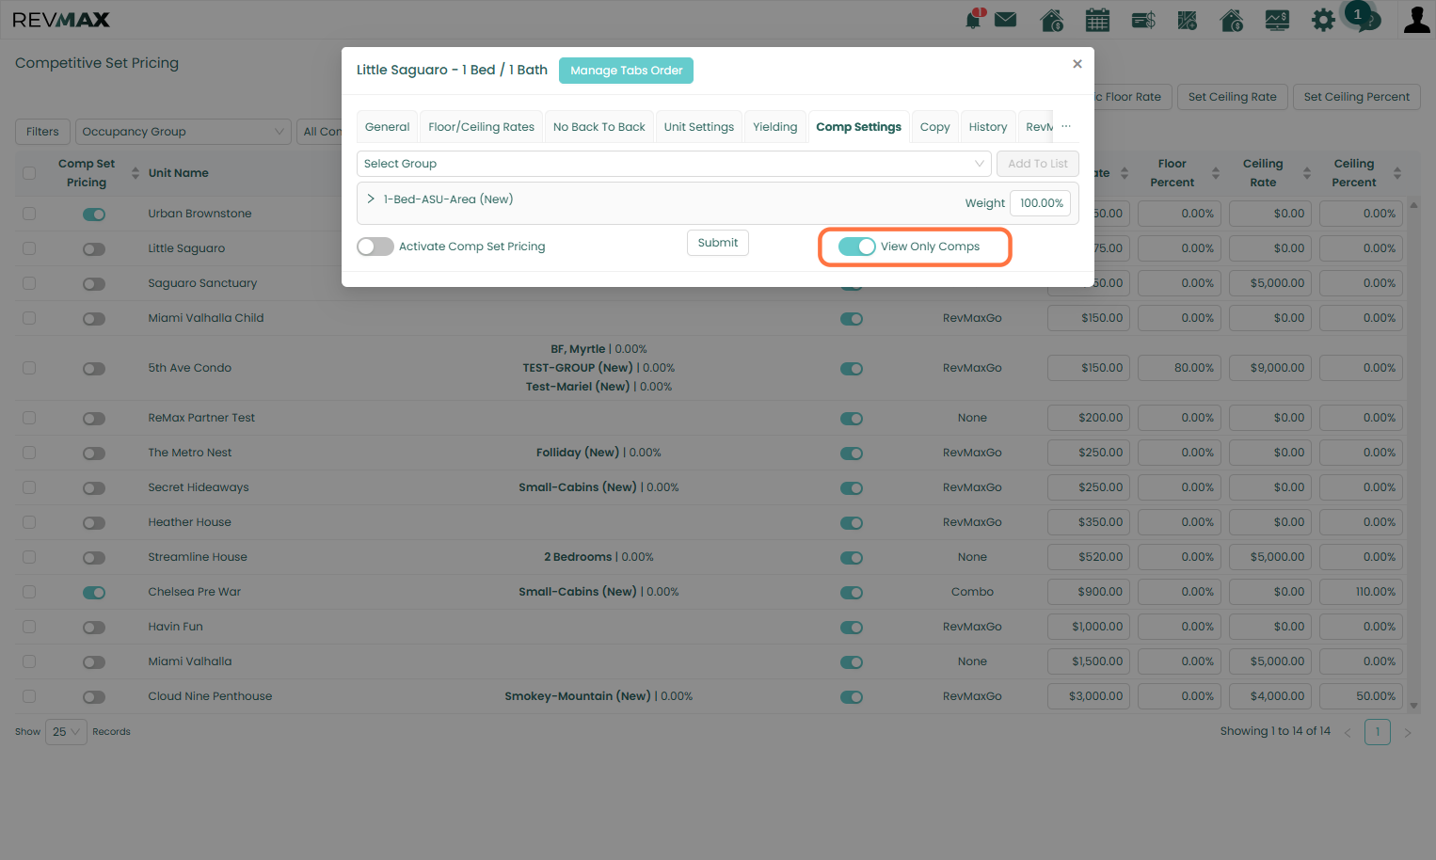This screenshot has width=1436, height=860.
Task: Enable the Activate Comp Set Pricing switch
Action: coord(375,247)
